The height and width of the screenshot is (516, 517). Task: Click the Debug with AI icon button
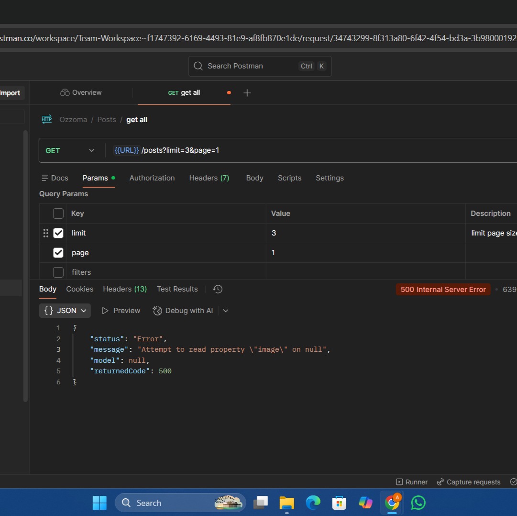point(157,311)
